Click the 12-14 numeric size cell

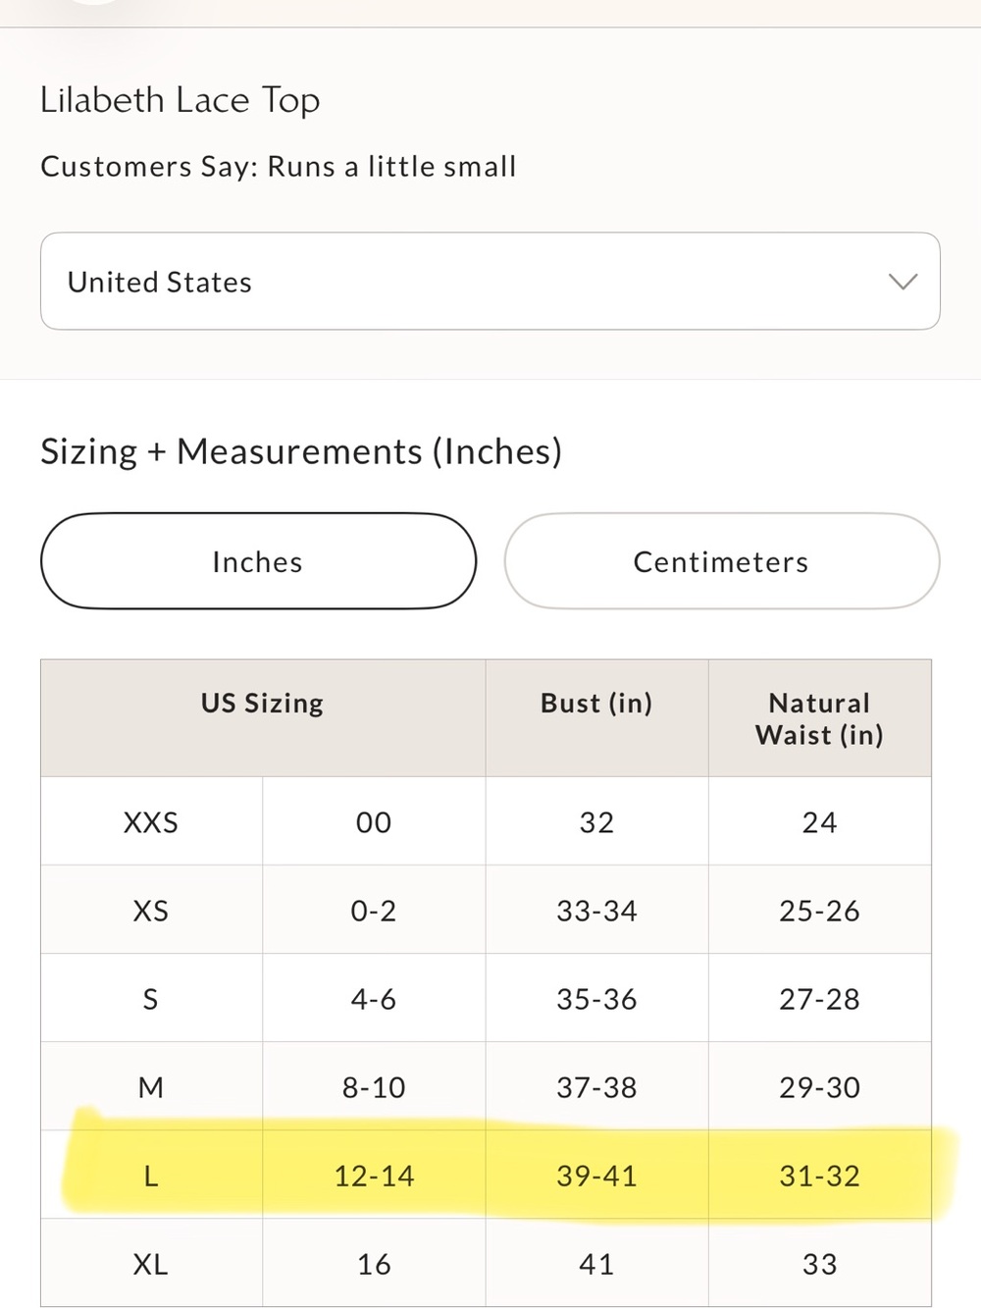pyautogui.click(x=374, y=1175)
